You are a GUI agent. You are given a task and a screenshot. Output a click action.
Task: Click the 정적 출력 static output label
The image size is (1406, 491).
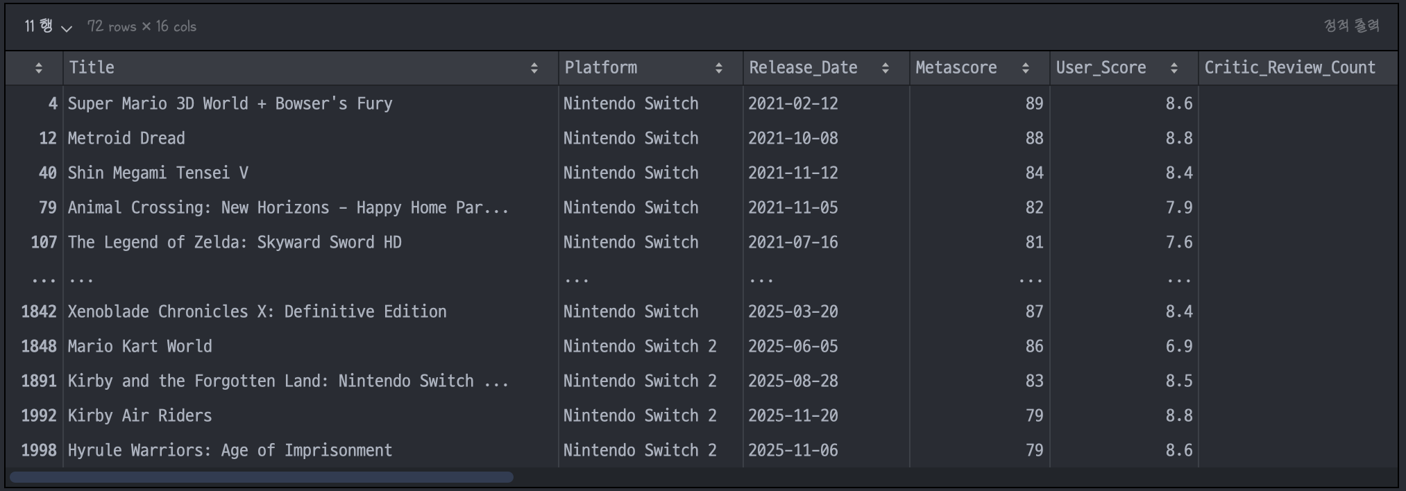1351,26
